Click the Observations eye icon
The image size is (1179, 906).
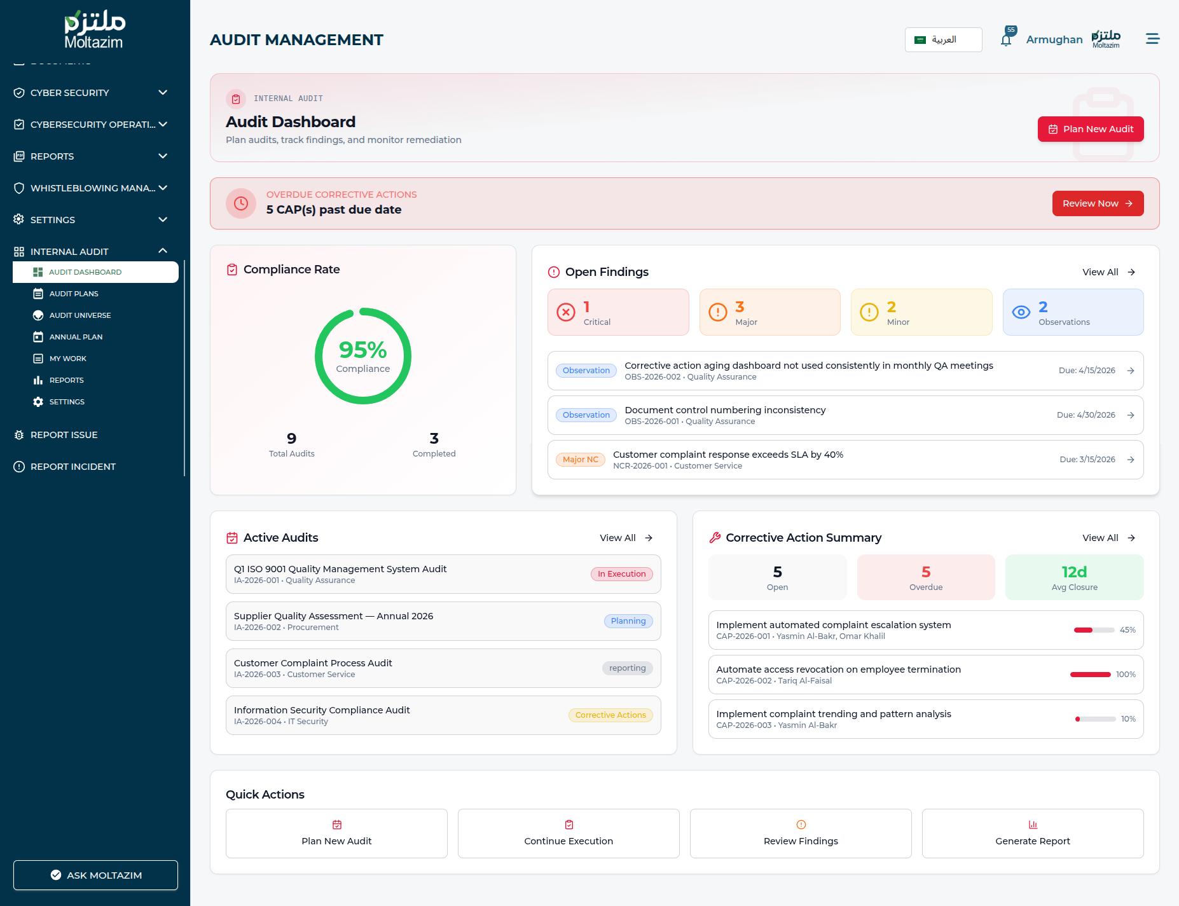tap(1021, 312)
